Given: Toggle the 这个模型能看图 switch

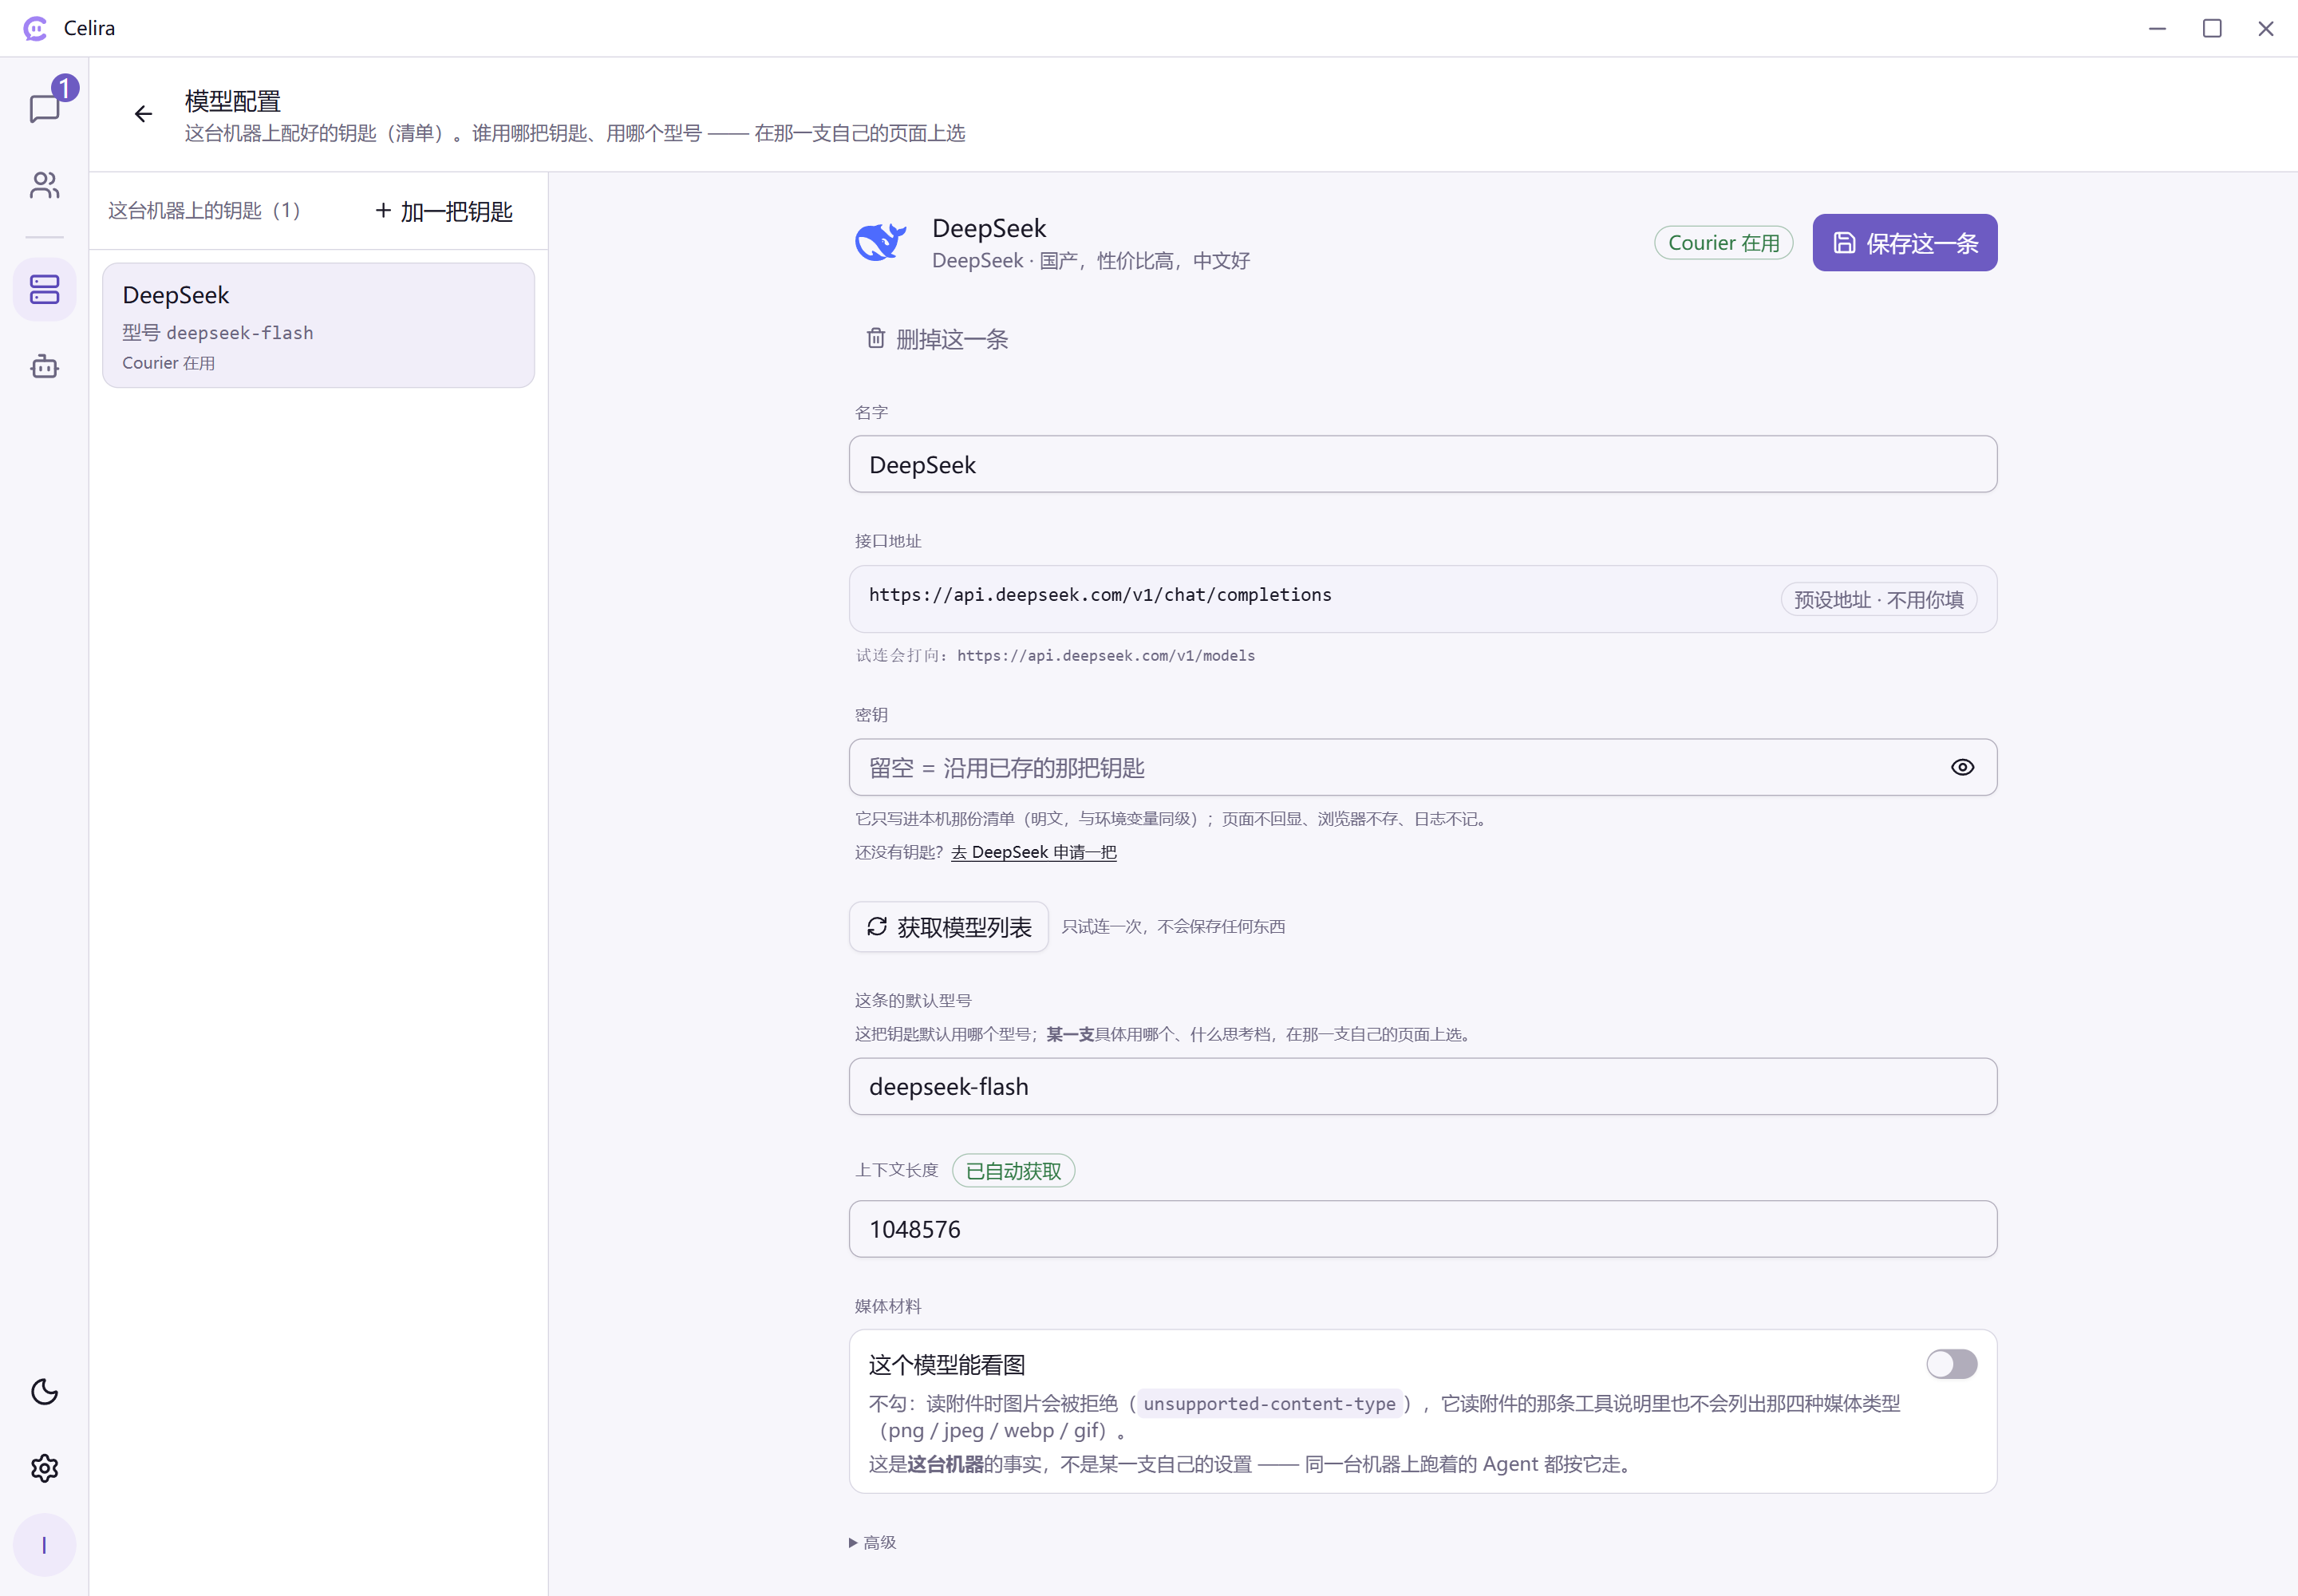Looking at the screenshot, I should click(x=1951, y=1364).
